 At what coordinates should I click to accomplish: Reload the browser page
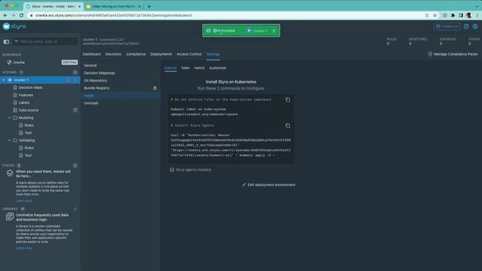[21, 15]
